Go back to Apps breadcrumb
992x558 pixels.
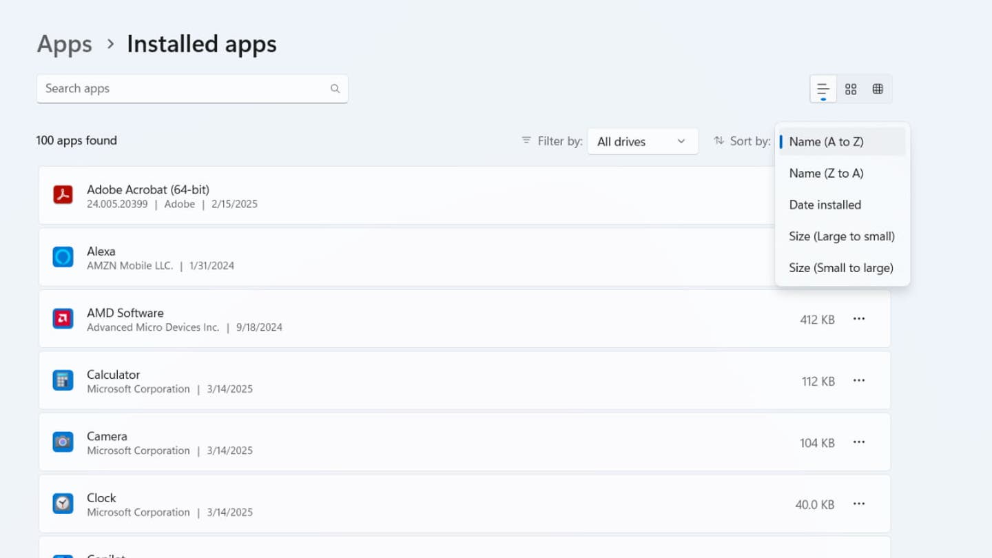64,44
